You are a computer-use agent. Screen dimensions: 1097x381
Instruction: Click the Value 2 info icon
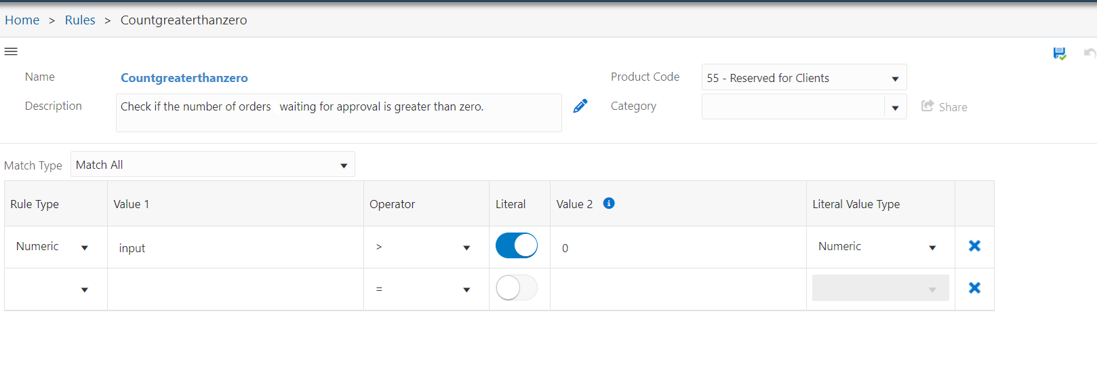[609, 203]
